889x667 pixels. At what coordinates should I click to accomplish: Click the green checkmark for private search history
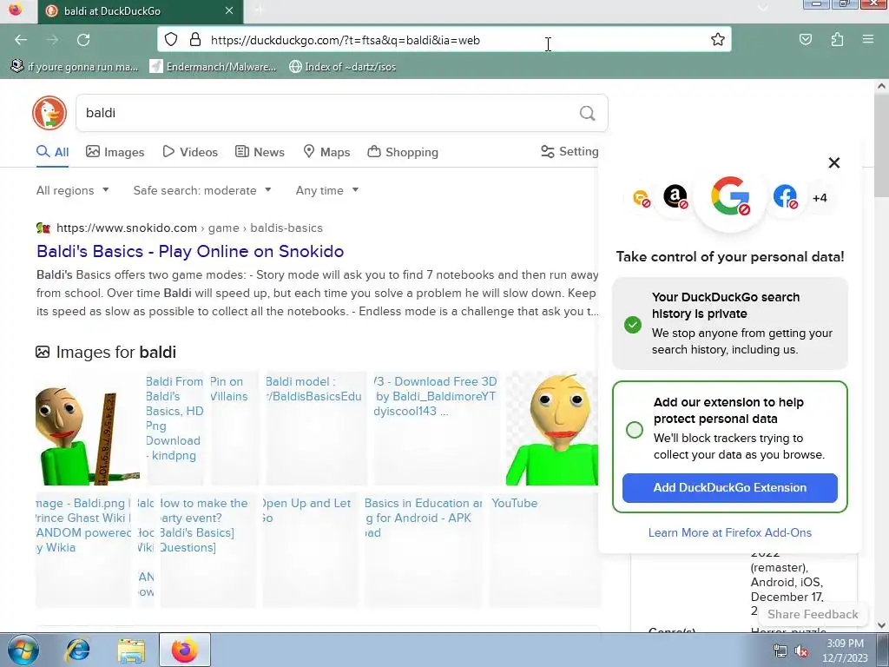click(633, 325)
